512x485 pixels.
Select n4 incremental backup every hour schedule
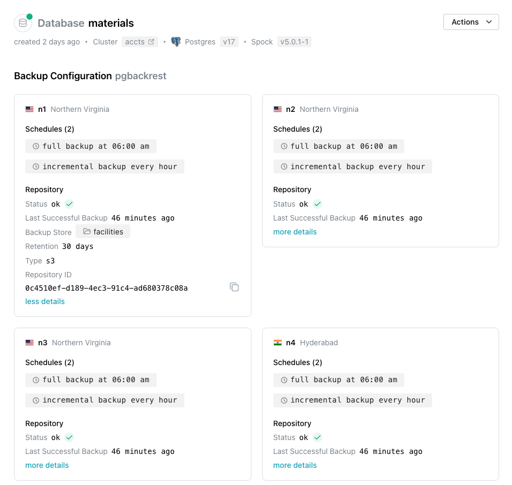352,400
